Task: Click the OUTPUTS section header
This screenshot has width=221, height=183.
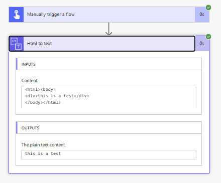Action: [x=108, y=128]
